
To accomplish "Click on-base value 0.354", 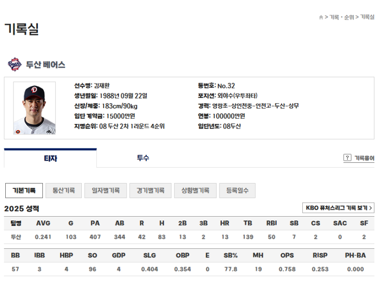I will pos(182,269).
